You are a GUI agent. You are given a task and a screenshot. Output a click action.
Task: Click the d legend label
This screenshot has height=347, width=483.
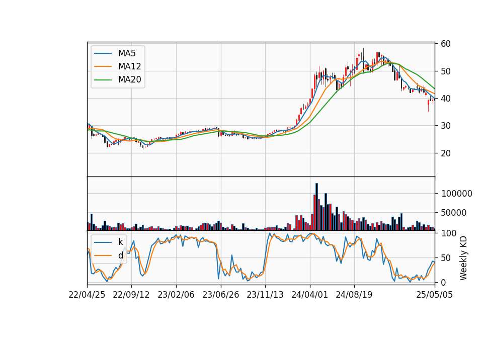tap(120, 255)
